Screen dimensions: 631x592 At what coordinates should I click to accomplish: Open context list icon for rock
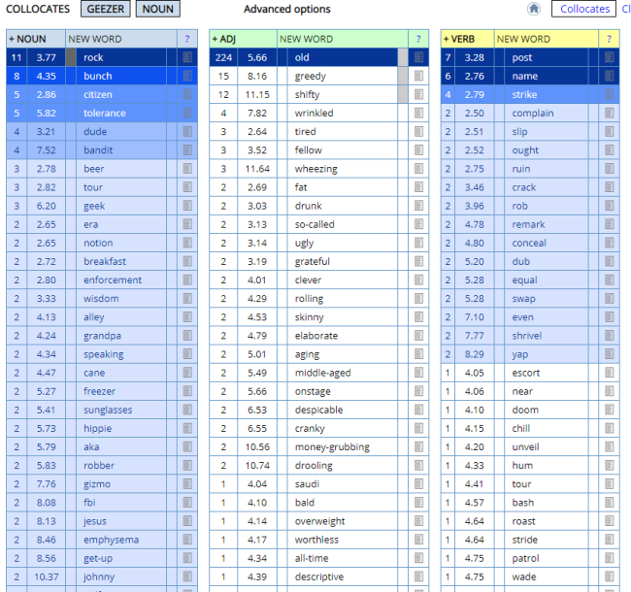tap(187, 57)
